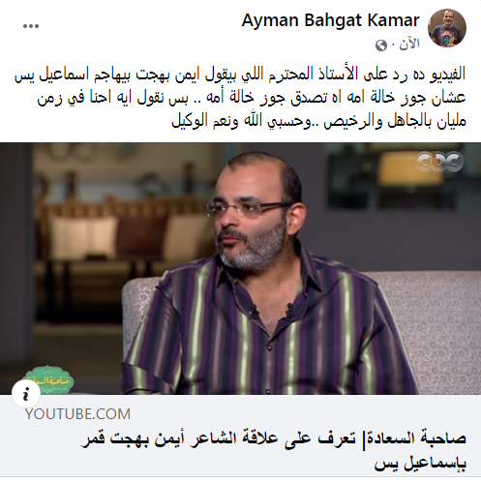Open the YouTube video preview thumbnail
481x483 pixels.
[x=240, y=268]
